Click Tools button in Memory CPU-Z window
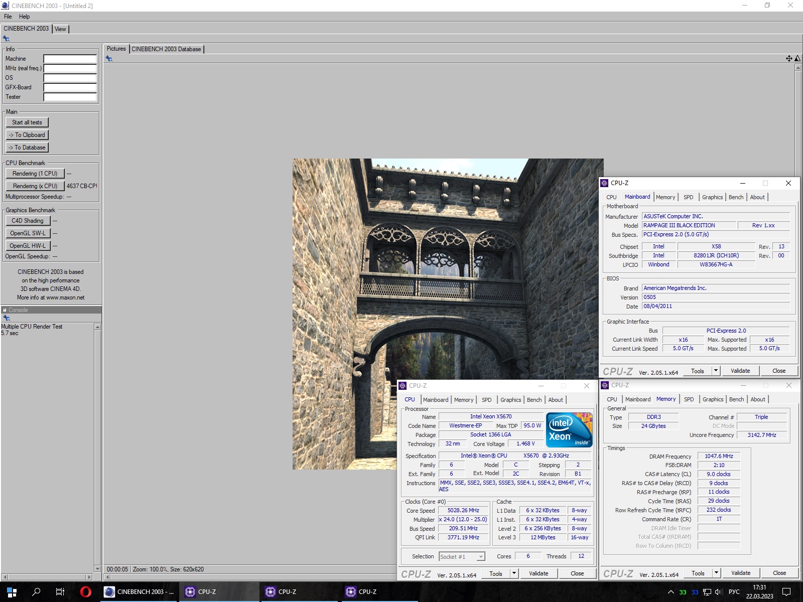Viewport: 803px width, 602px height. coord(698,573)
